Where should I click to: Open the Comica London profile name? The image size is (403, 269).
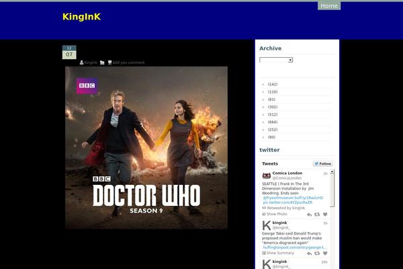[287, 173]
